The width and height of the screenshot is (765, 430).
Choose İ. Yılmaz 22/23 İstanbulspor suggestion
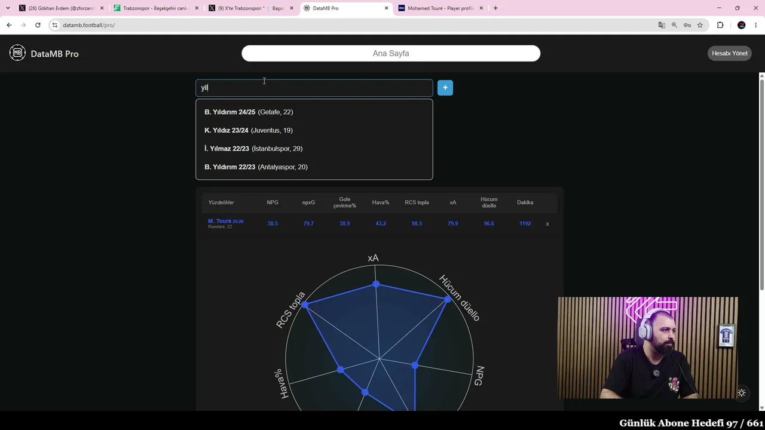[x=314, y=149]
